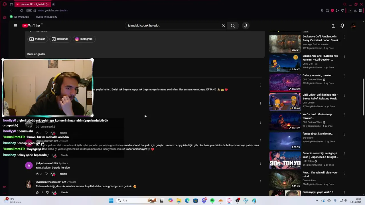365x205 pixels.
Task: Run search with the magnifier button
Action: tap(233, 26)
